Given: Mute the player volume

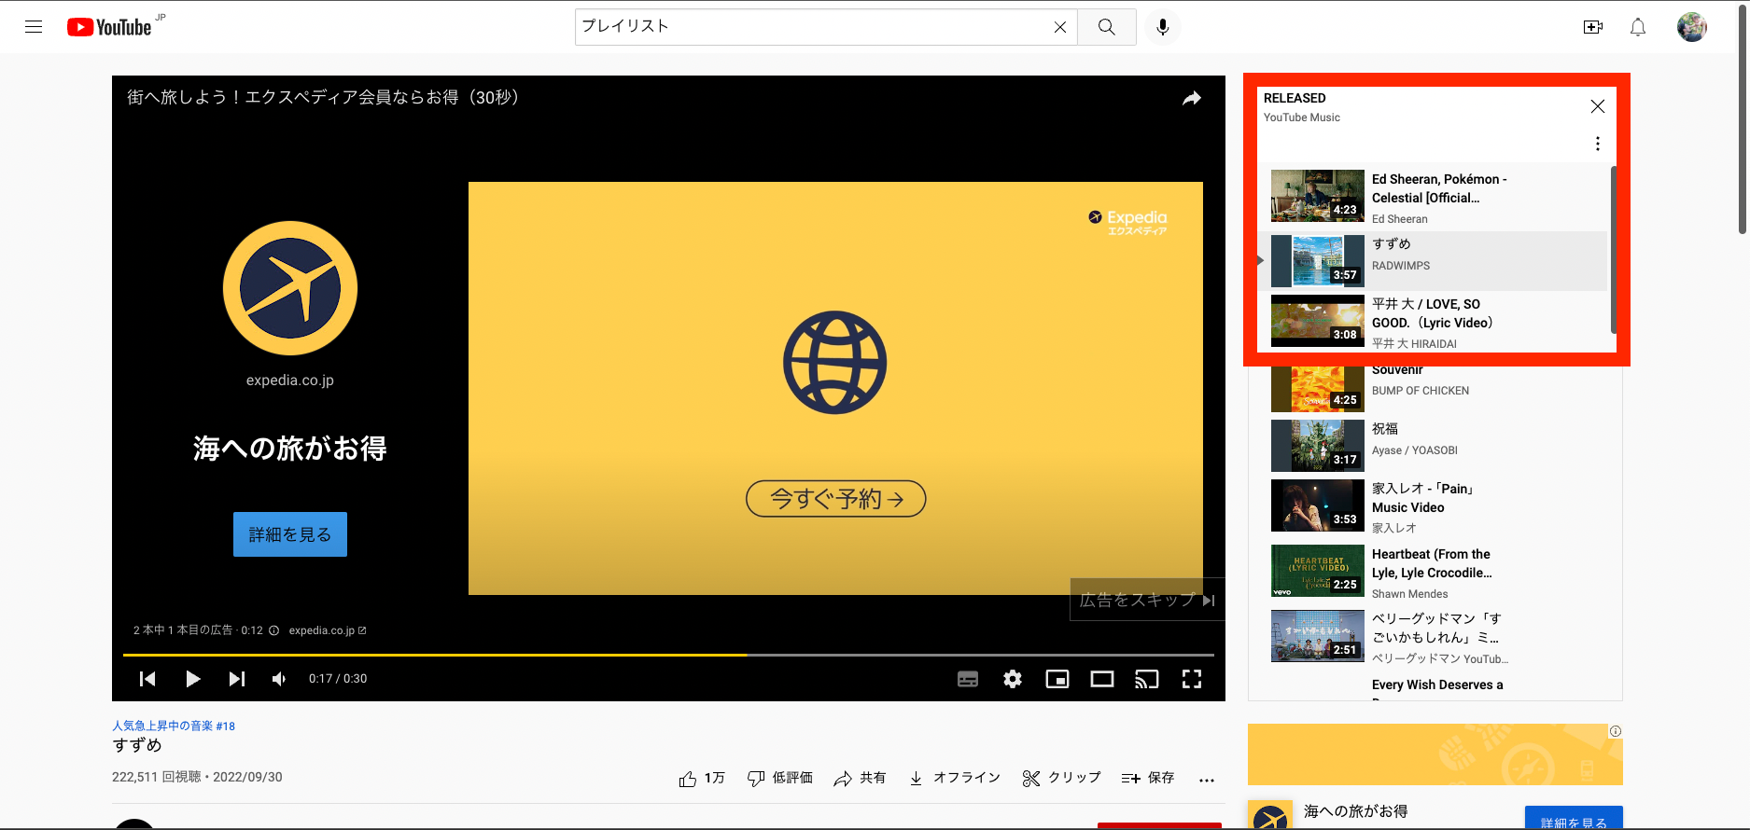Looking at the screenshot, I should click(279, 679).
